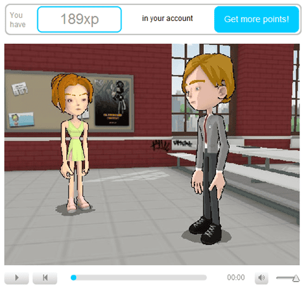Click the graffiti on the brick wall

point(161,145)
